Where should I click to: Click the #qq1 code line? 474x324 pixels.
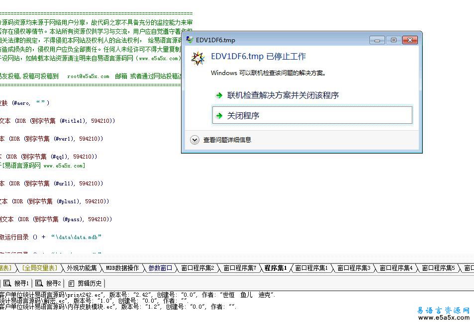[x=48, y=157]
